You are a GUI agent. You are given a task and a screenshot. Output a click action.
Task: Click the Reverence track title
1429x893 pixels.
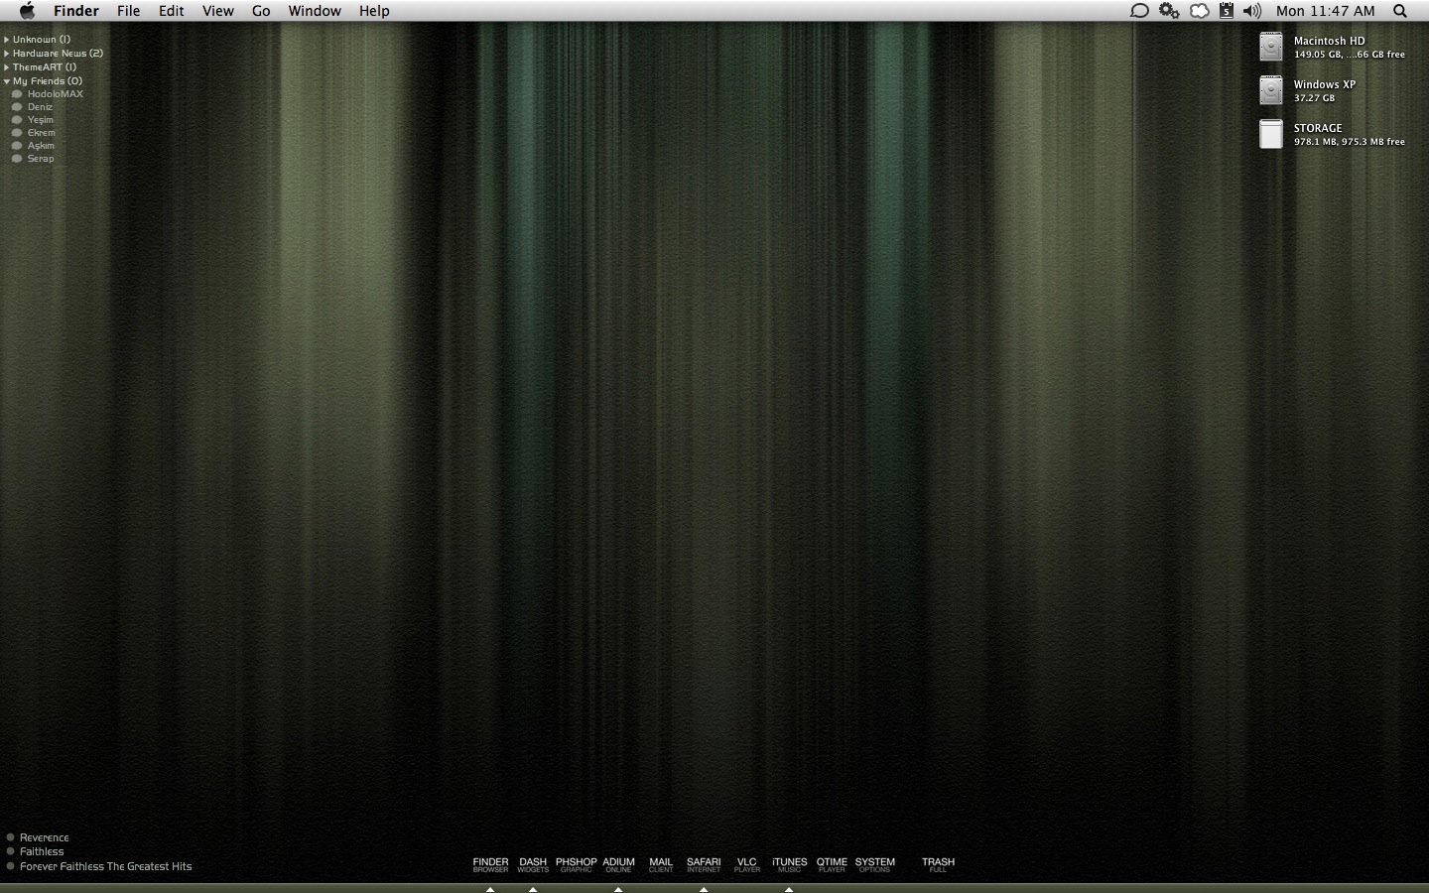[45, 837]
